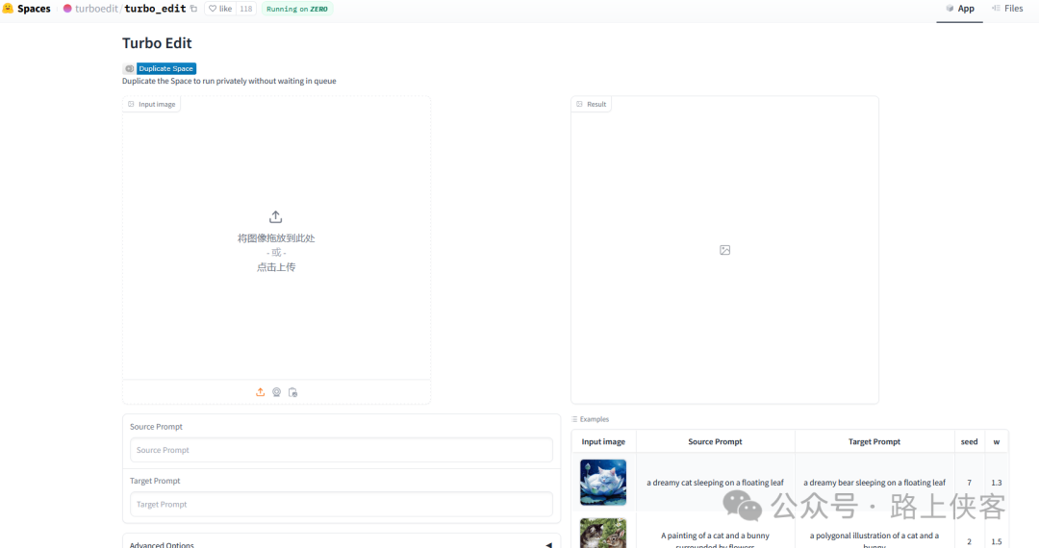Click 'a dreamy cat sleeping on a floating leaf'

[715, 483]
